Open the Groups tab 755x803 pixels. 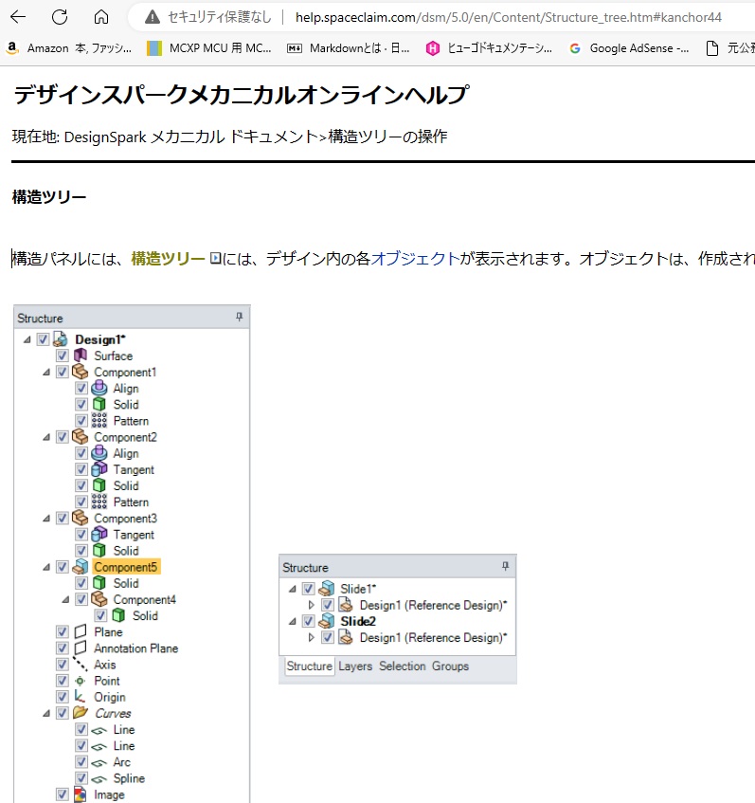(450, 666)
